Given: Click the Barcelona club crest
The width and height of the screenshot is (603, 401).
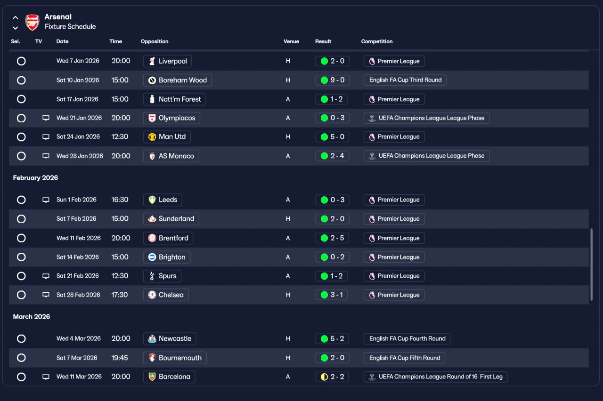Looking at the screenshot, I should (152, 377).
